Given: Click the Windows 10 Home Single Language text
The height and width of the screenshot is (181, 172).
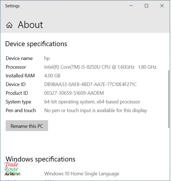Looking at the screenshot, I should tap(82, 174).
